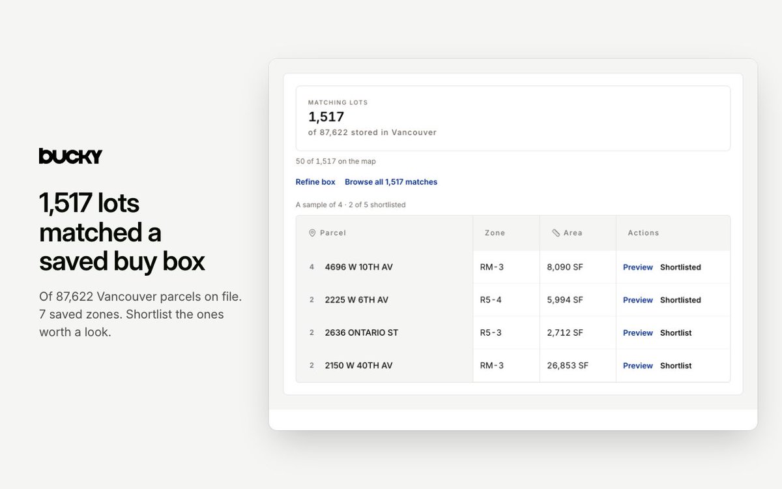
Task: Click the RM-3 zone for 4696 W 10TH AV
Action: [x=492, y=267]
